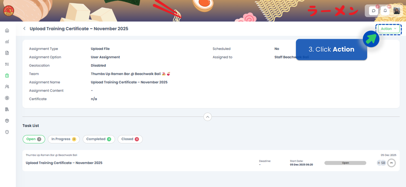Open the notifications bell
406x187 pixels.
pos(385,11)
